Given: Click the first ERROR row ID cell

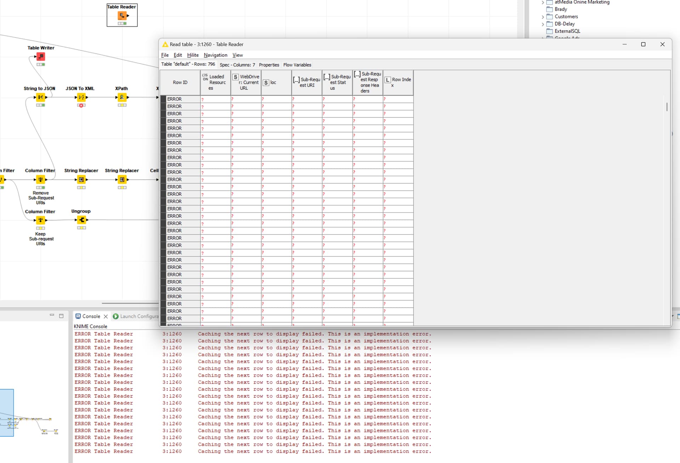Looking at the screenshot, I should point(183,99).
